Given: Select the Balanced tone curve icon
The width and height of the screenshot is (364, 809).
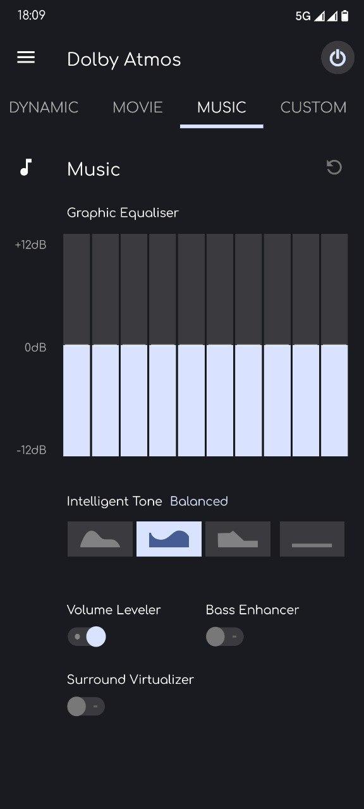Looking at the screenshot, I should [169, 539].
